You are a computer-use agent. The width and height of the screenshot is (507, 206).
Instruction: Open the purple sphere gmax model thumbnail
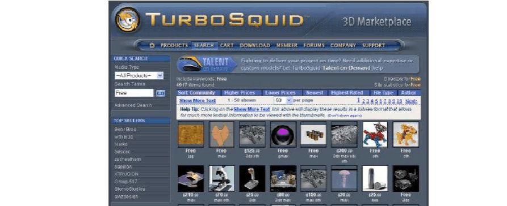283,134
